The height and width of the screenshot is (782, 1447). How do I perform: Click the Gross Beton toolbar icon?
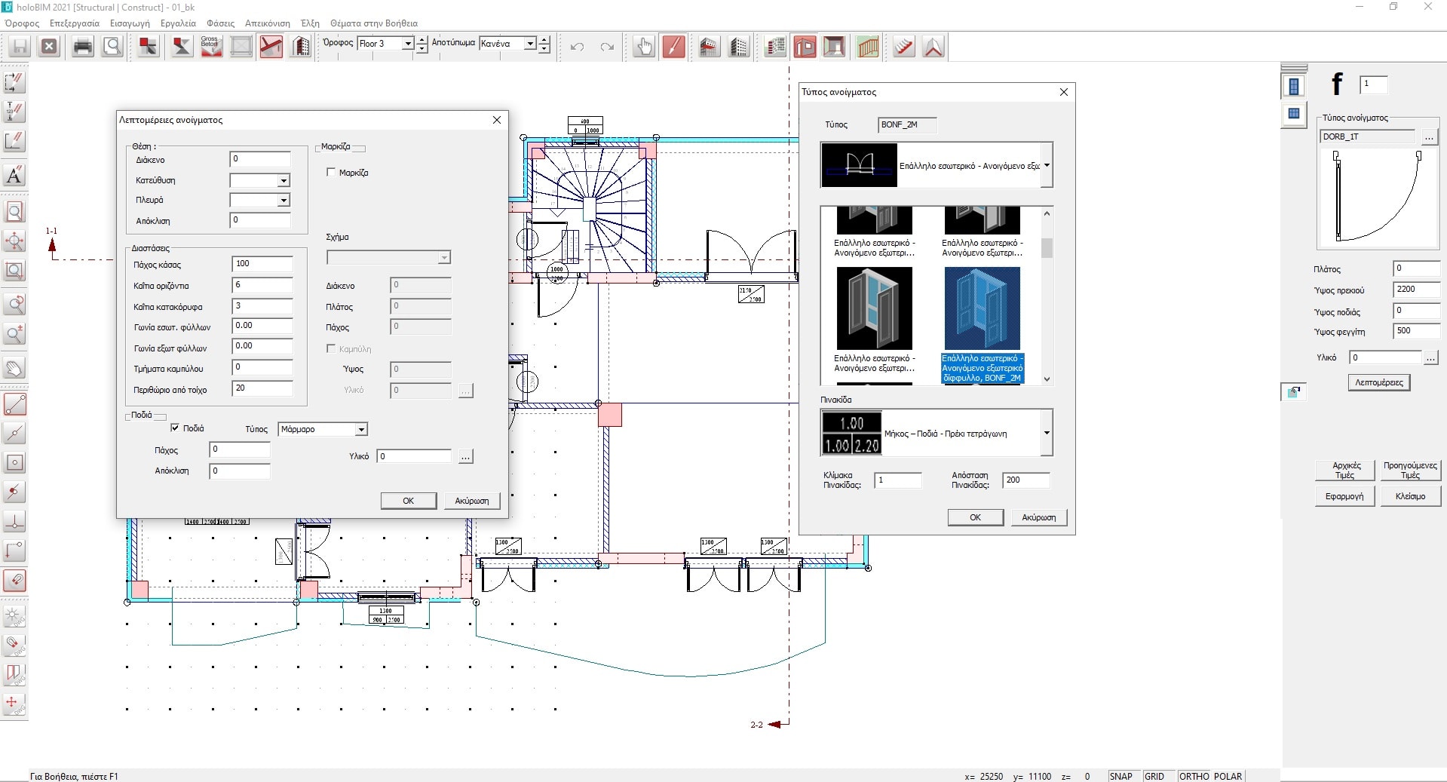(210, 47)
